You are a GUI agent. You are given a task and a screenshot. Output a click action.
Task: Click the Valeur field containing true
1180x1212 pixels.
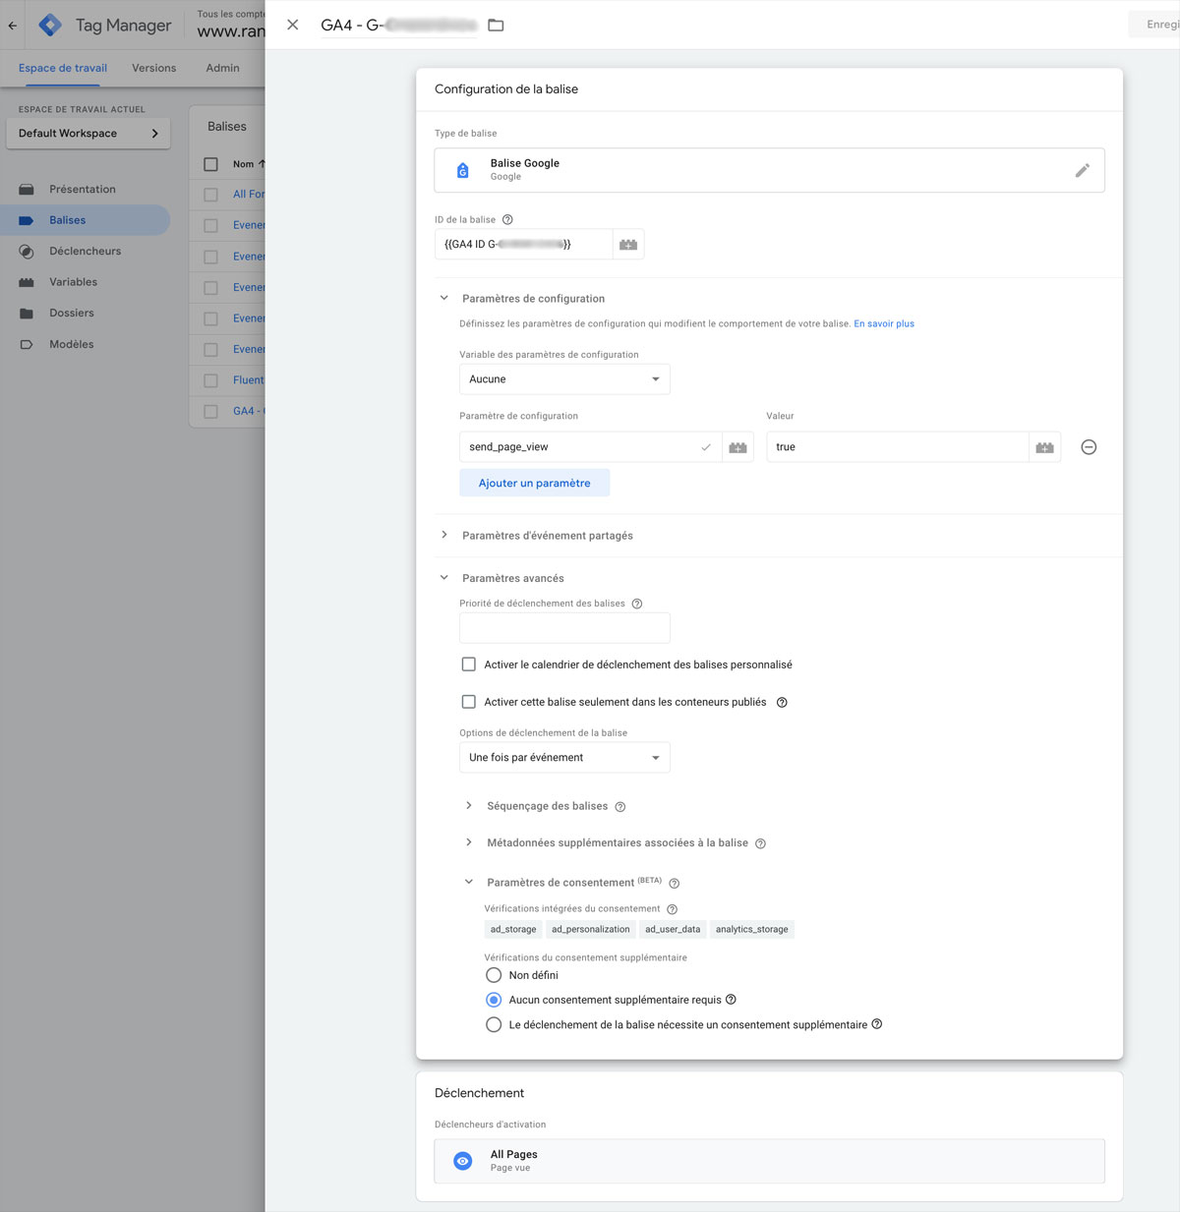[x=898, y=447]
